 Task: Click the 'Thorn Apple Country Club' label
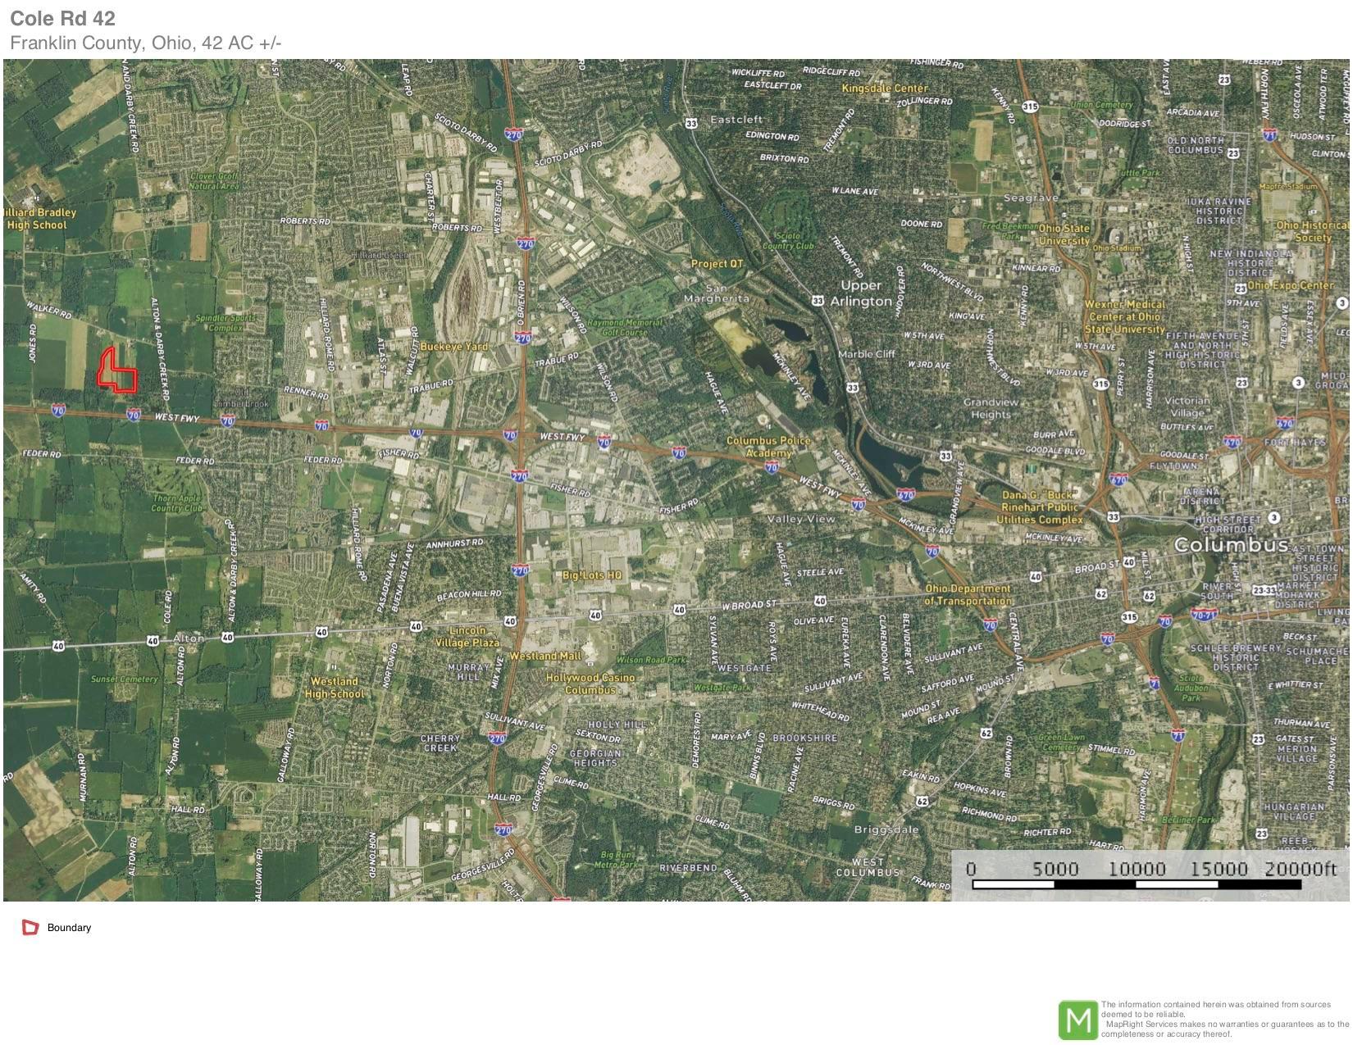click(x=176, y=503)
